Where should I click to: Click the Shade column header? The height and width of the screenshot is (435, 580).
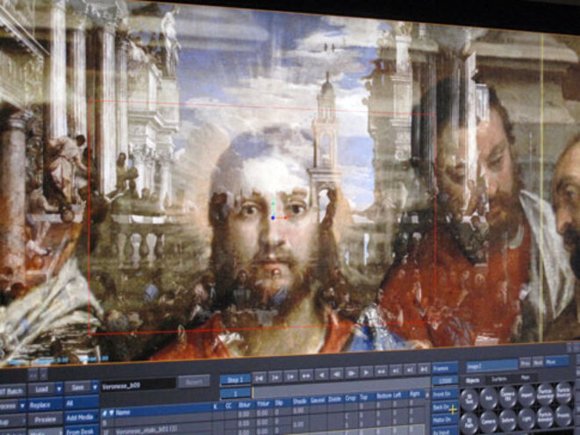click(x=299, y=402)
